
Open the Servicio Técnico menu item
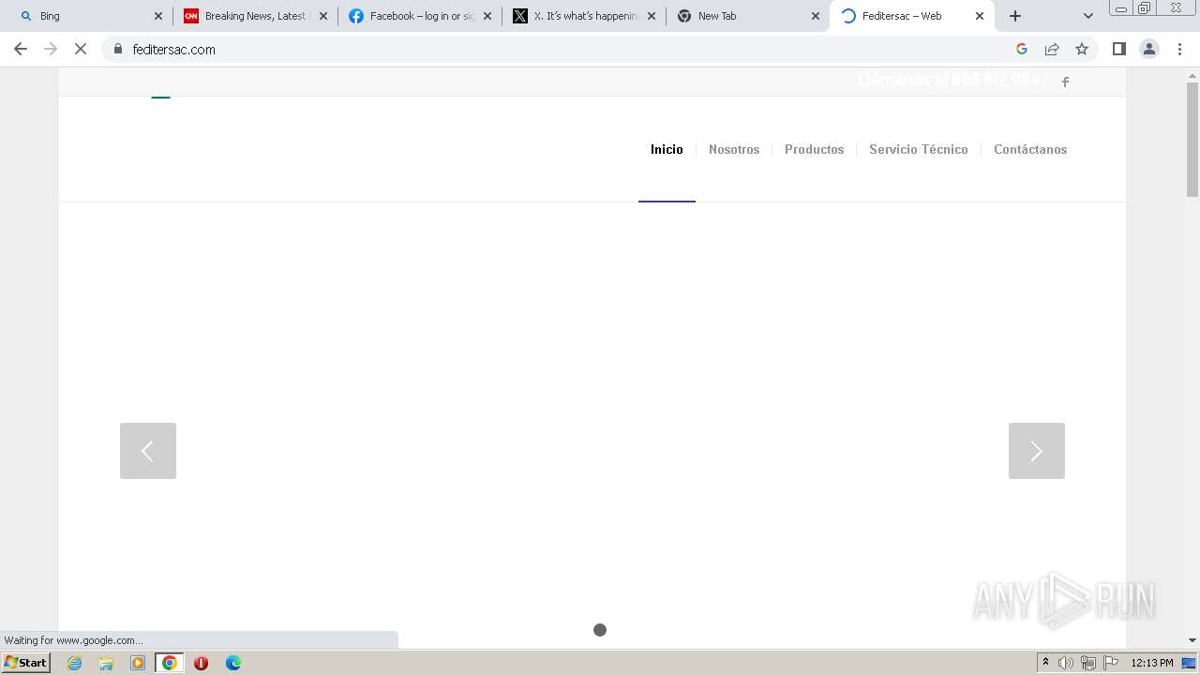pyautogui.click(x=919, y=149)
